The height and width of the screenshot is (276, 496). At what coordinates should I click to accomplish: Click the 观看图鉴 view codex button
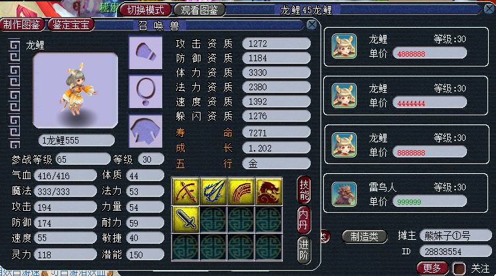[x=200, y=10]
